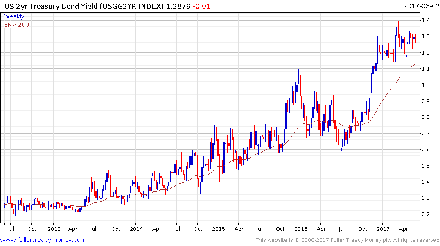Click the '2017' x-axis label
Viewport: 440px width, 246px height.
pyautogui.click(x=383, y=229)
